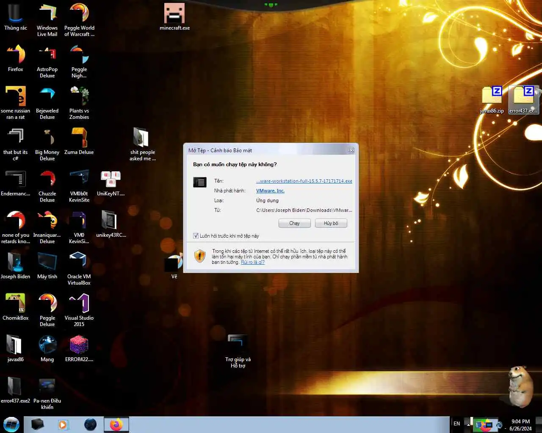Select the Pa-nen Điều khiển control panel icon
542x433 pixels.
[47, 394]
